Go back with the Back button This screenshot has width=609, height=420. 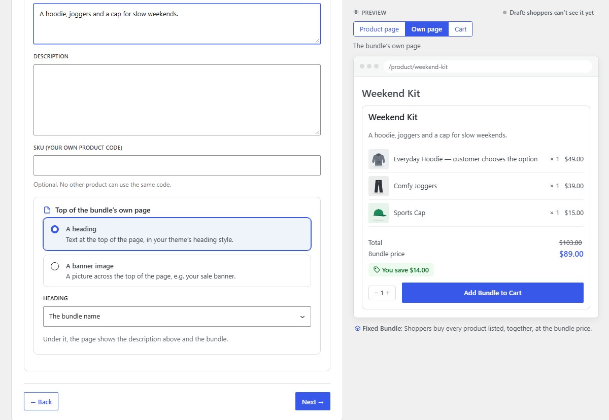[41, 402]
